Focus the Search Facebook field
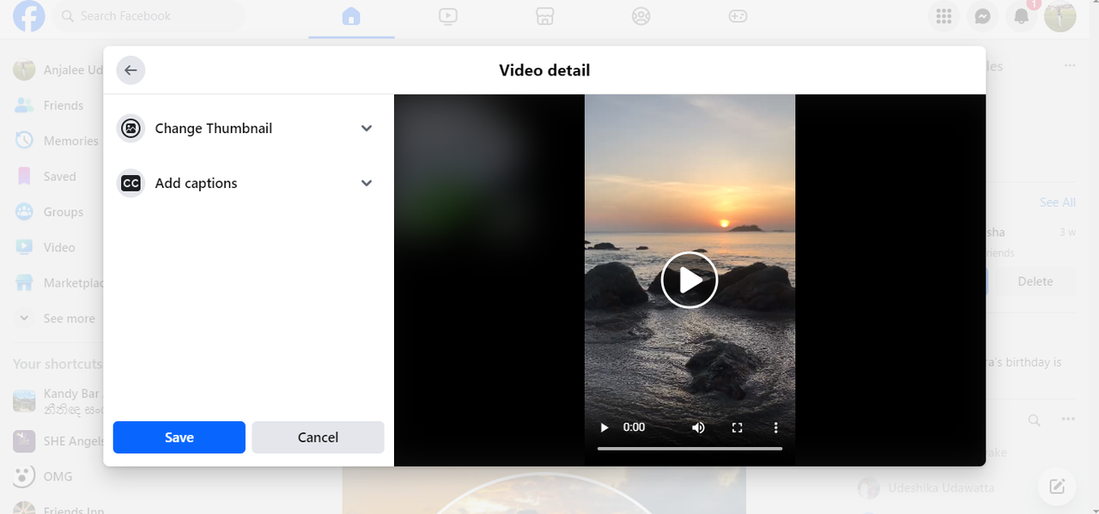 [x=149, y=16]
